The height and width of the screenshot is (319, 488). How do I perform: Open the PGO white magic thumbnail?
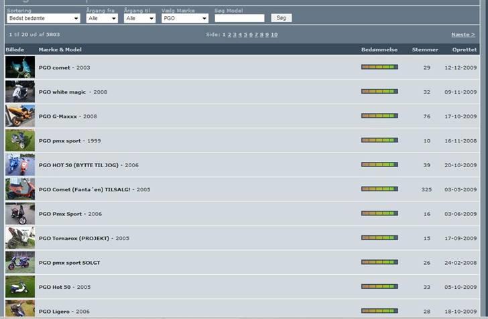coord(19,92)
